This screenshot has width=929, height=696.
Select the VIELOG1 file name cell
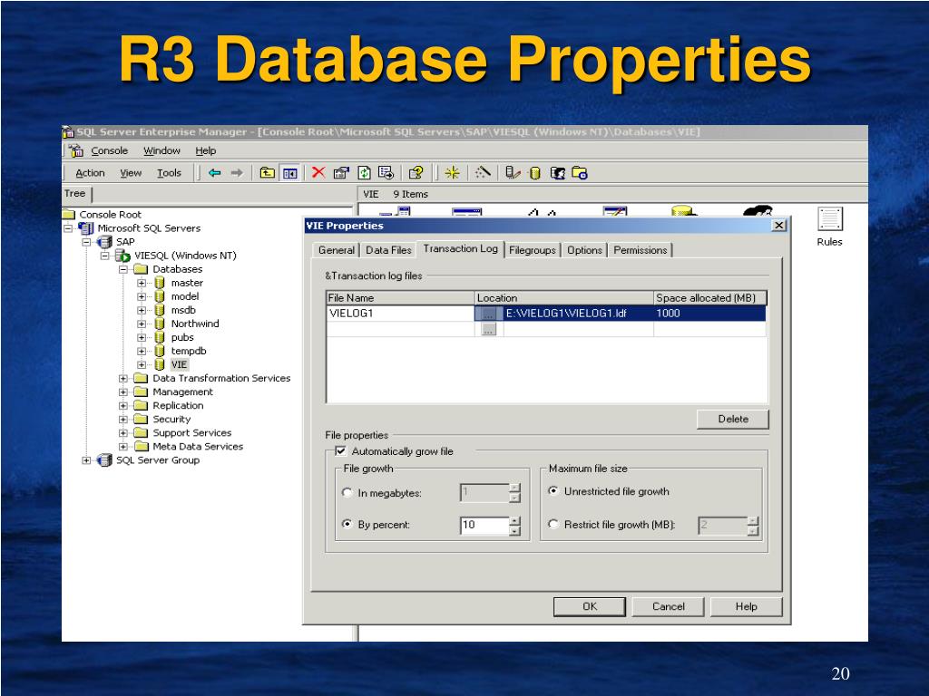(x=400, y=313)
